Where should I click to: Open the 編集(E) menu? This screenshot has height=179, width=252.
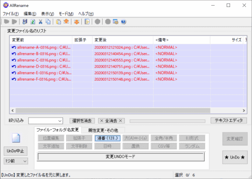pyautogui.click(x=30, y=14)
